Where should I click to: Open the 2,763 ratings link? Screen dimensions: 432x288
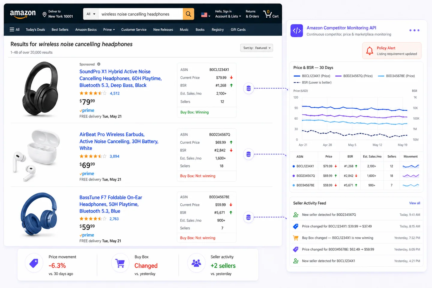pos(114,219)
